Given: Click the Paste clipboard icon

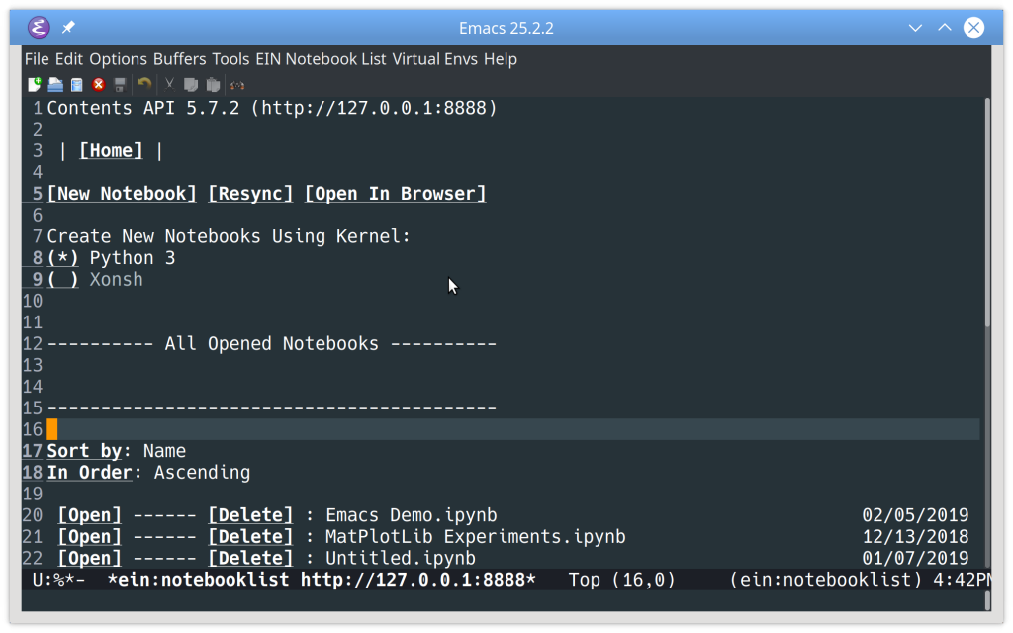Looking at the screenshot, I should tap(213, 85).
